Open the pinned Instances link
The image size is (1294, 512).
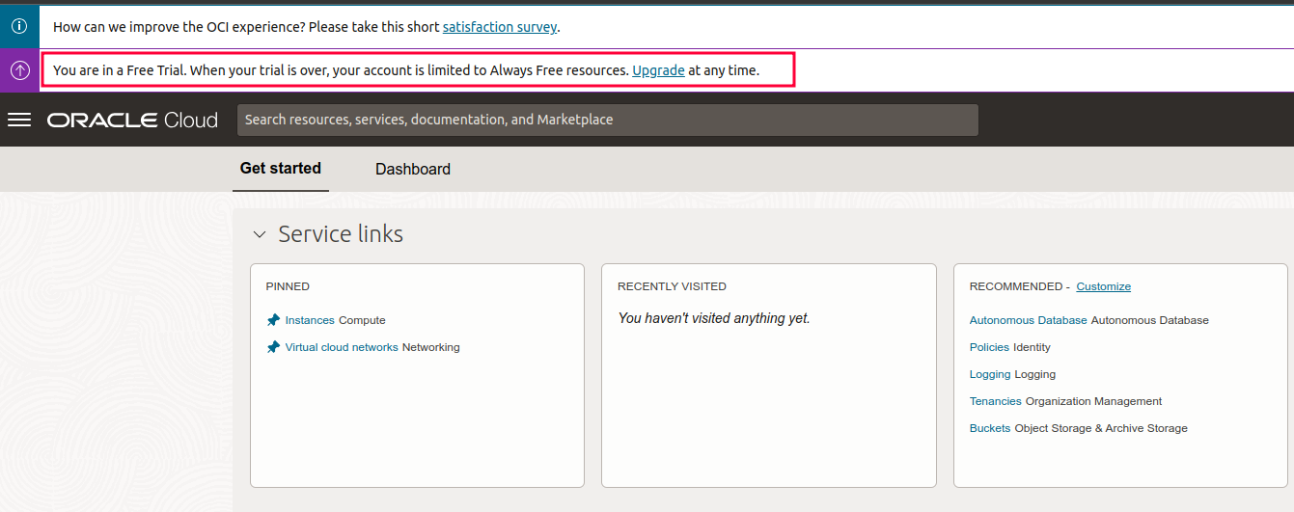(x=310, y=320)
